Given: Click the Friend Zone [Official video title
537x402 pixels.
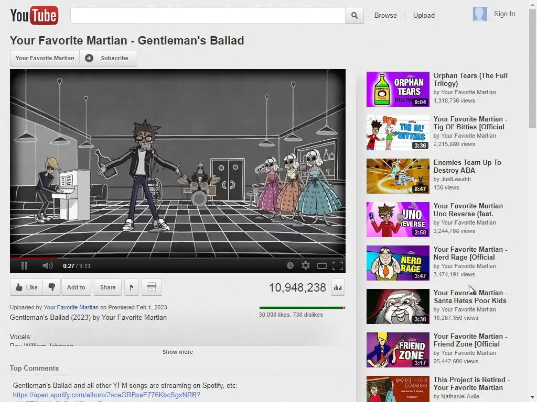Looking at the screenshot, I should pos(470,340).
